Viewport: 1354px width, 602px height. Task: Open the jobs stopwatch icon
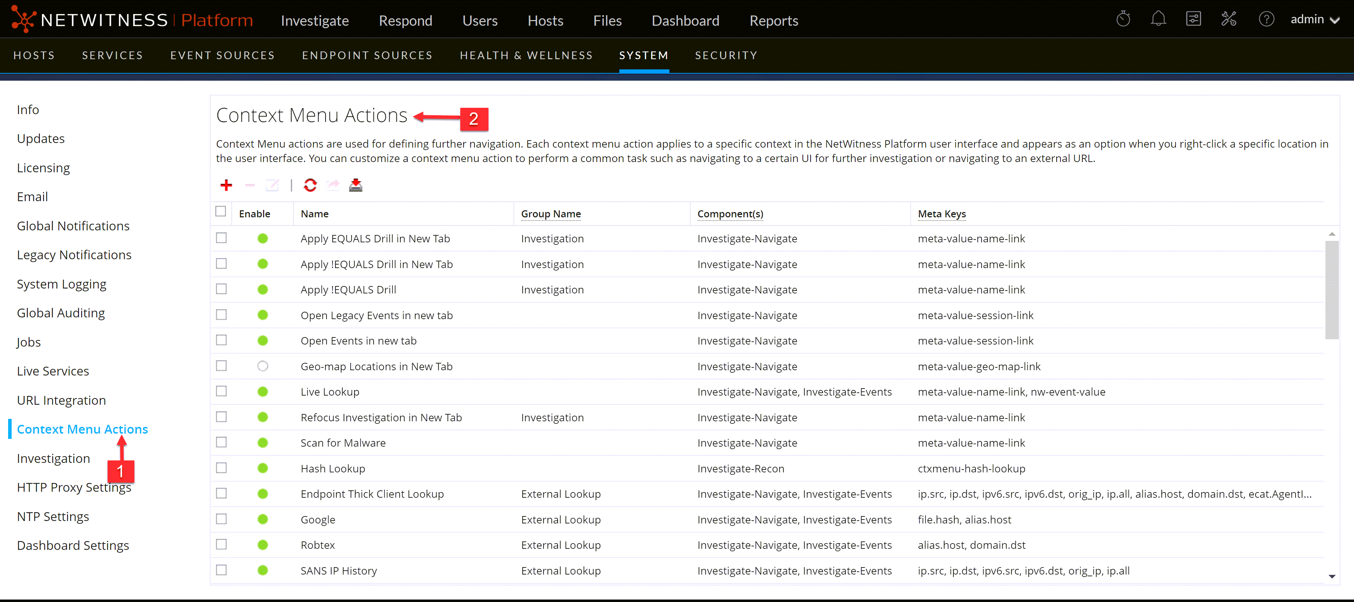click(1123, 19)
